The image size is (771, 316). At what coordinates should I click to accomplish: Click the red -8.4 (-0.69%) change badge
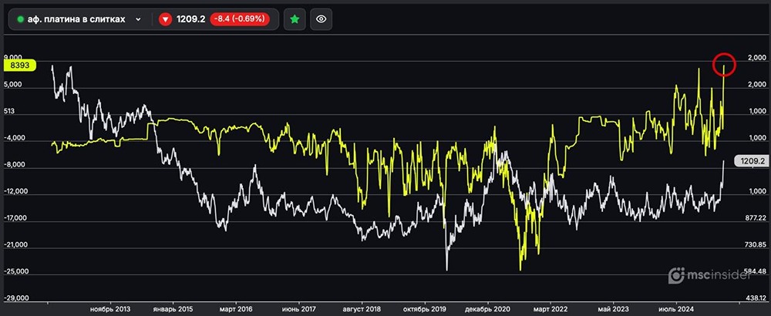pos(240,19)
